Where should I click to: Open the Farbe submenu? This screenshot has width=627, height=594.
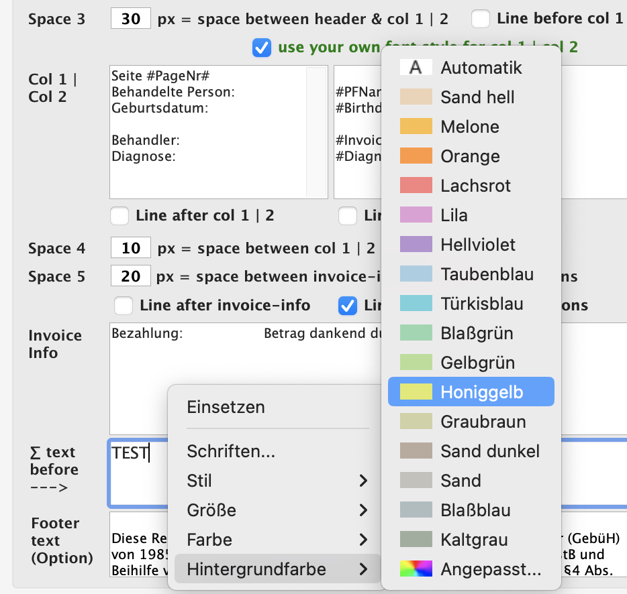pos(277,540)
